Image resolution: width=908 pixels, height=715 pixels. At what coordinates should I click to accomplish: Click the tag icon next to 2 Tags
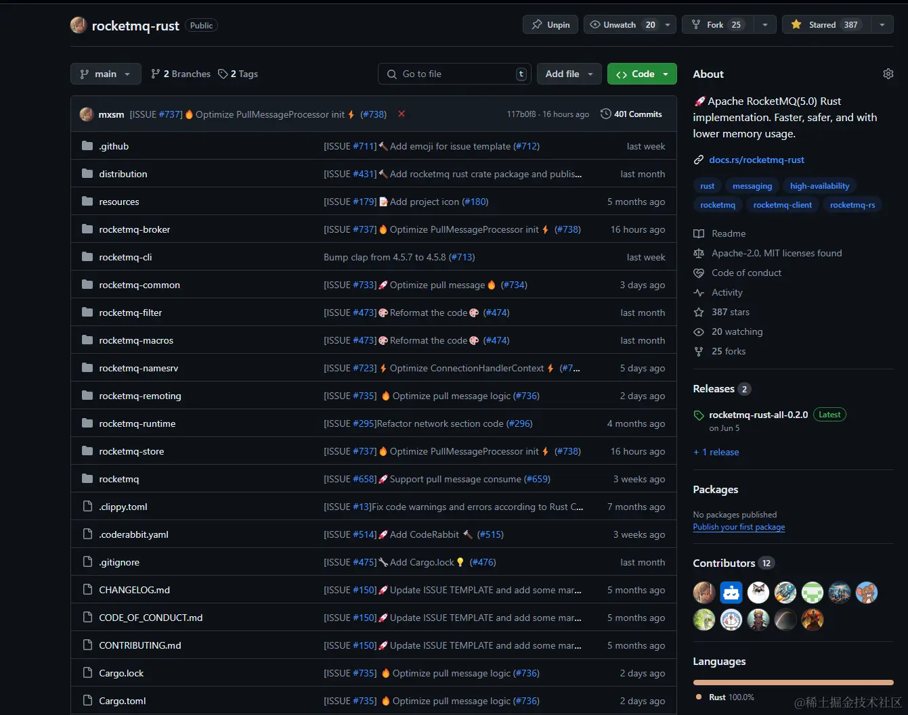click(x=223, y=74)
